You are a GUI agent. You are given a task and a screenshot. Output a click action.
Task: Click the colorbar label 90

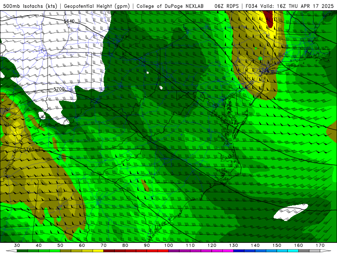[x=147, y=245]
